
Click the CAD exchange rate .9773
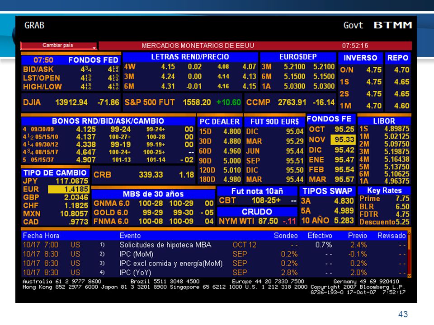(x=79, y=222)
